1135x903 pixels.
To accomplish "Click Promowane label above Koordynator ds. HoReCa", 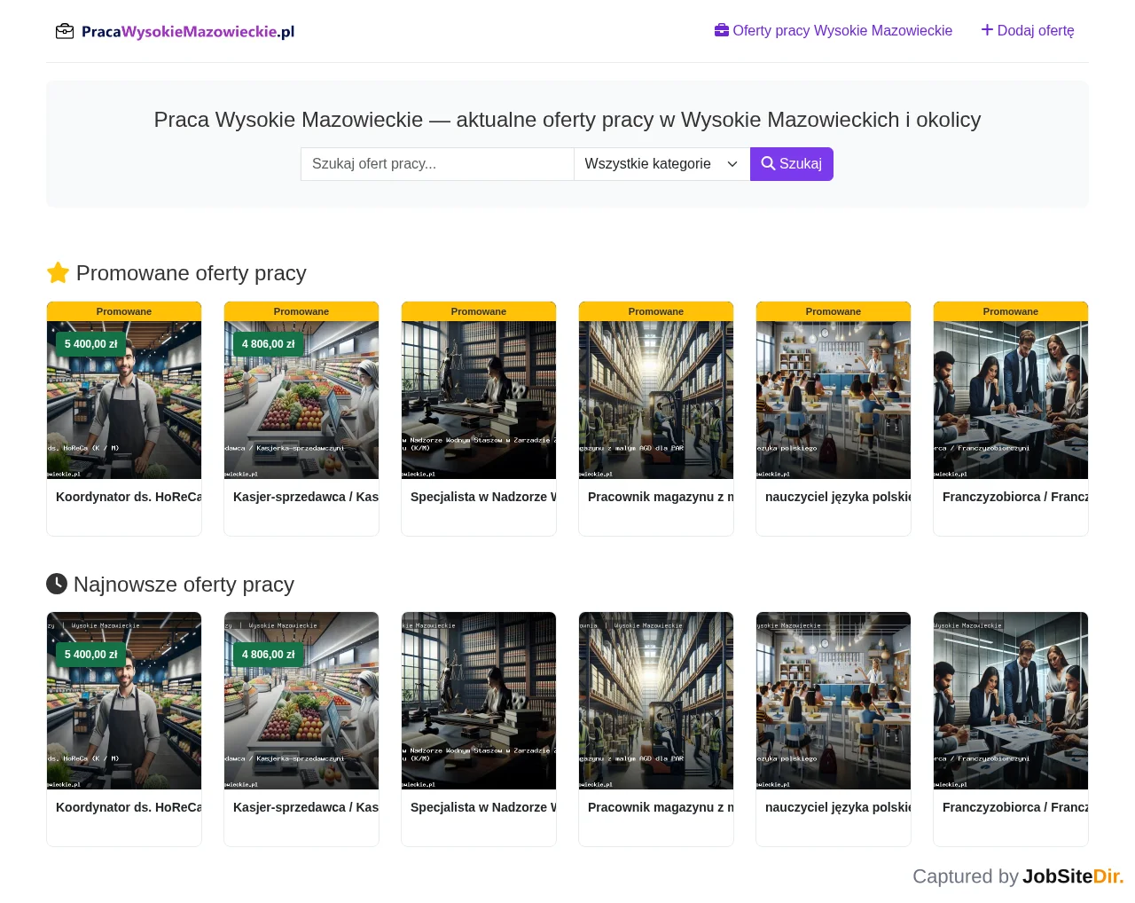I will pyautogui.click(x=124, y=311).
